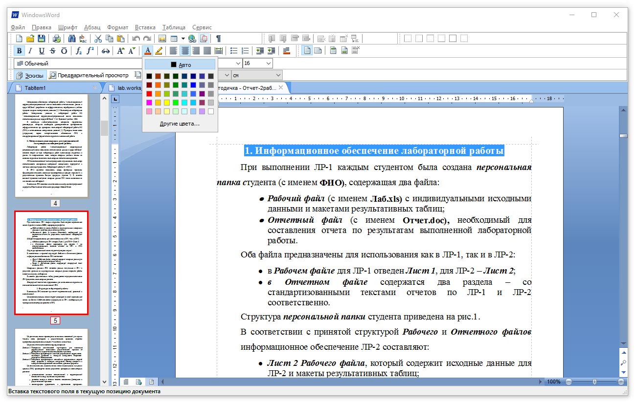Viewport: 636px width, 403px height.
Task: Open the font name dropdown arrow left of size
Action: tap(238, 64)
